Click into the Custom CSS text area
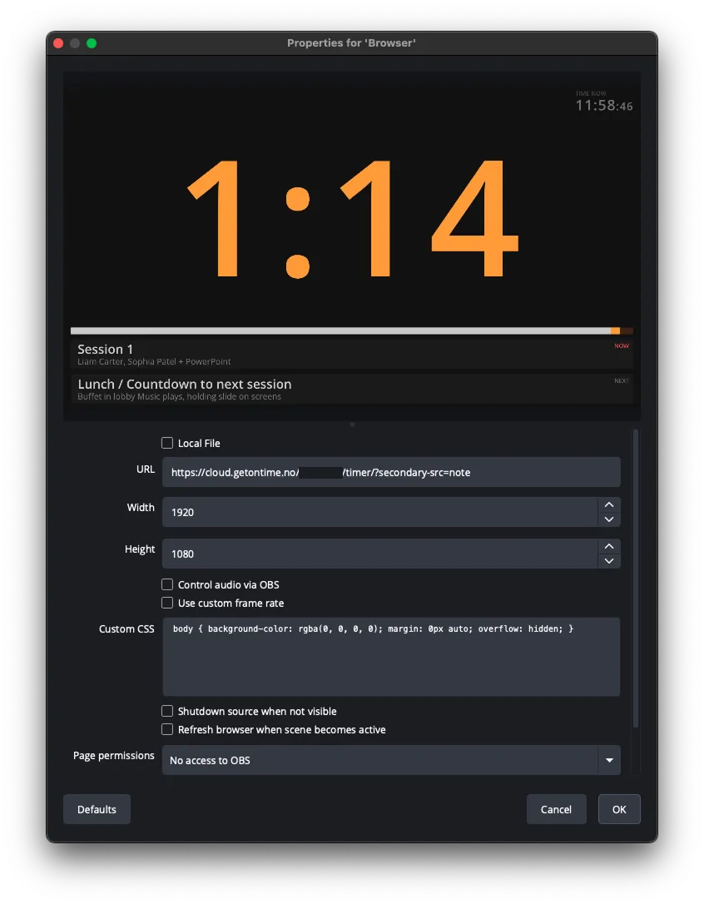The height and width of the screenshot is (904, 704). (x=391, y=657)
